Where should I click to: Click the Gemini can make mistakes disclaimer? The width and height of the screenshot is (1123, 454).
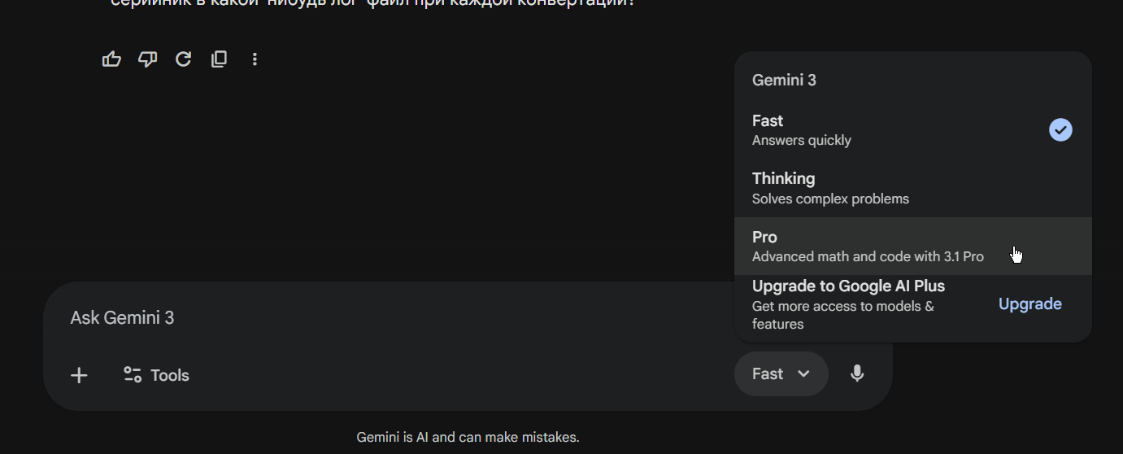[468, 438]
